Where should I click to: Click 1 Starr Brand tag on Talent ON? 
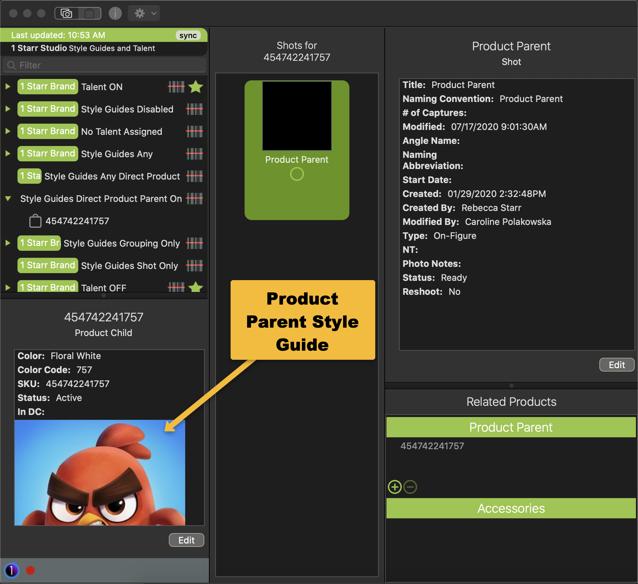(x=48, y=87)
